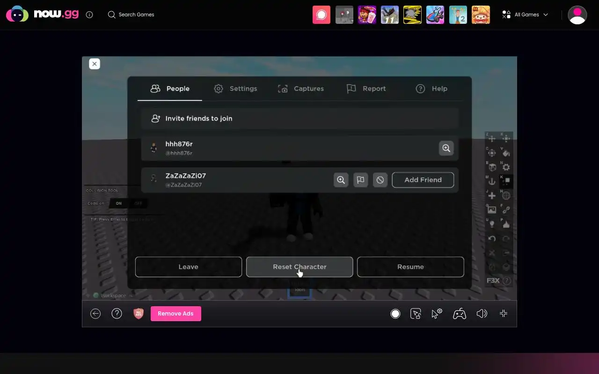Open the help icon in bottom bar
The image size is (599, 374).
click(117, 314)
